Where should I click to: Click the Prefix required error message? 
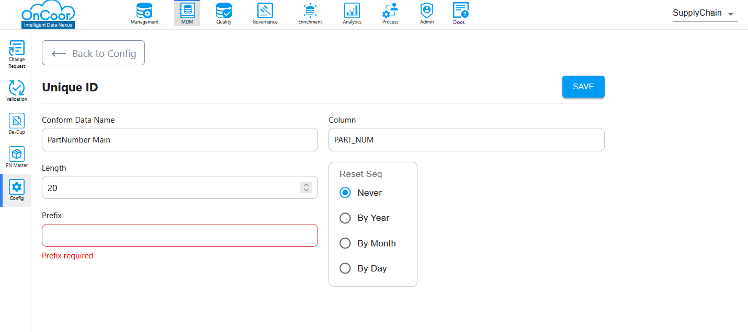(x=67, y=256)
